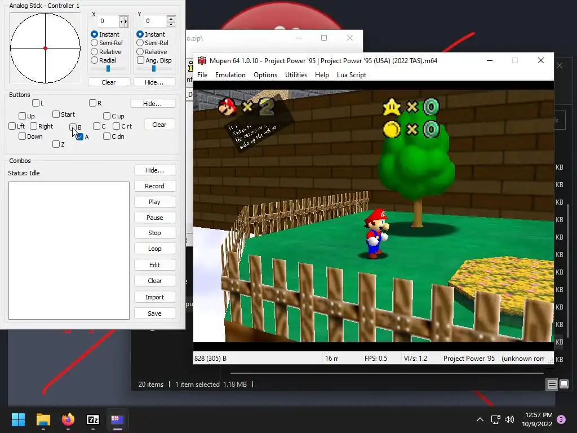Open the Options menu

click(x=265, y=75)
